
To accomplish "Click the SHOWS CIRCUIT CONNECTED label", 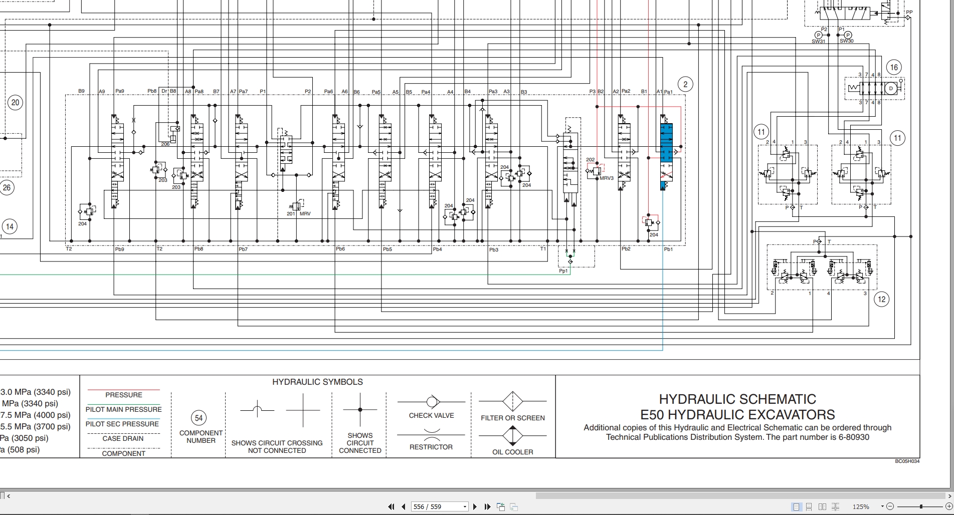I will pyautogui.click(x=360, y=443).
